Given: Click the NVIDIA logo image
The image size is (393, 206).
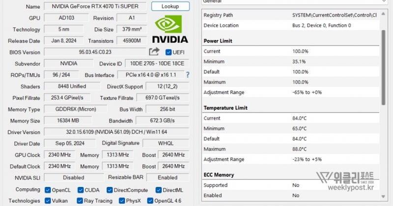Looking at the screenshot, I should click(169, 29).
